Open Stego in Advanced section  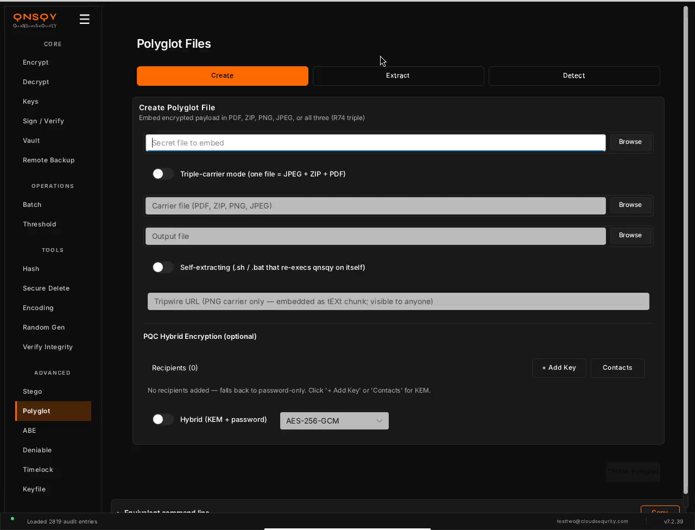53,392
